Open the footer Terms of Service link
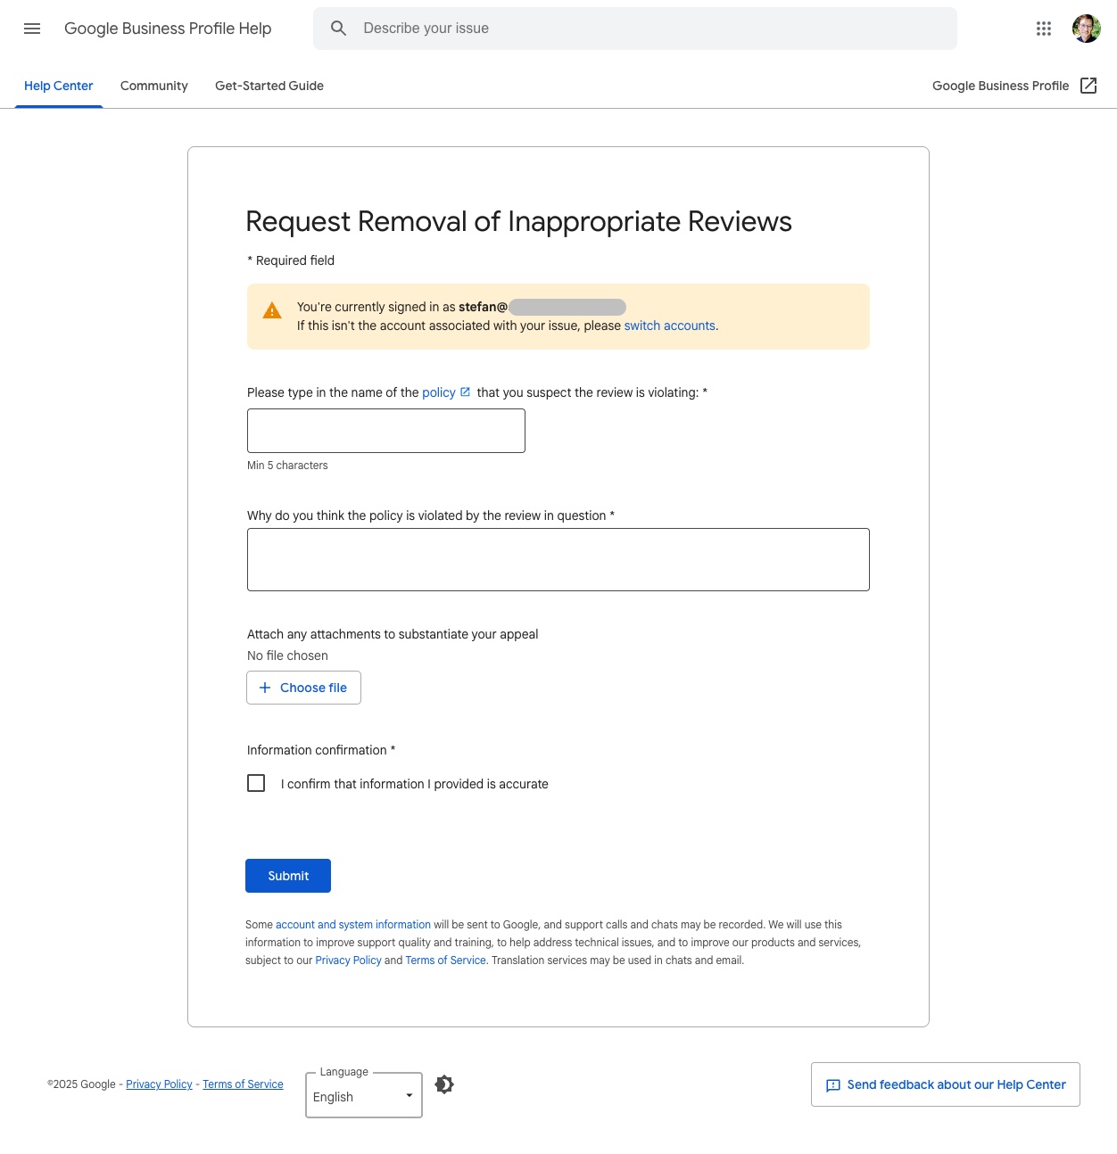This screenshot has height=1154, width=1117. (x=243, y=1084)
